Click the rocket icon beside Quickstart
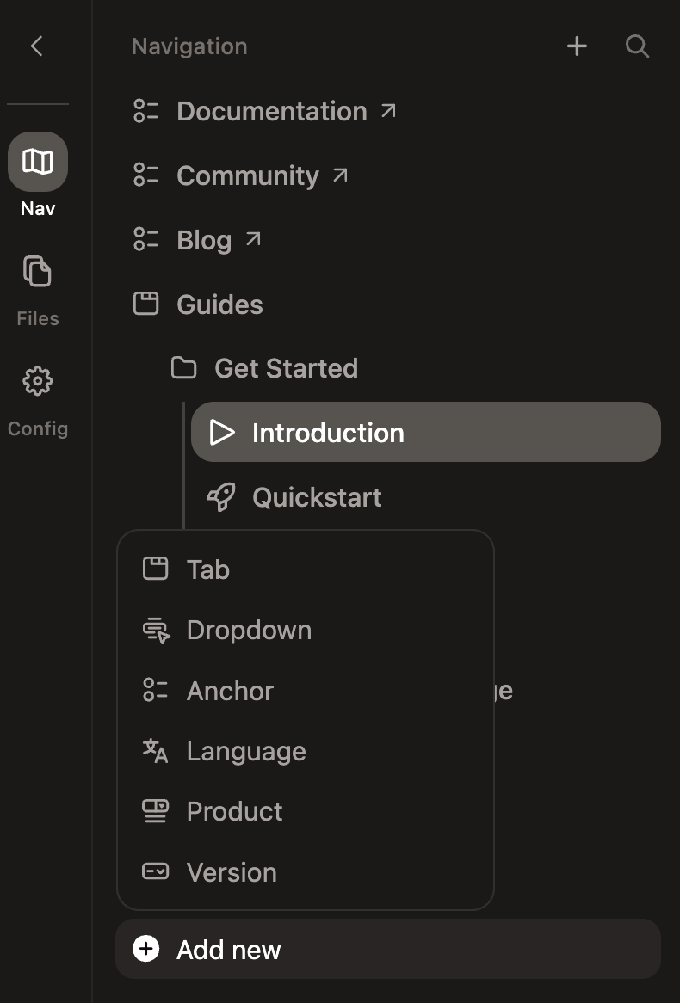The height and width of the screenshot is (1003, 680). click(221, 496)
